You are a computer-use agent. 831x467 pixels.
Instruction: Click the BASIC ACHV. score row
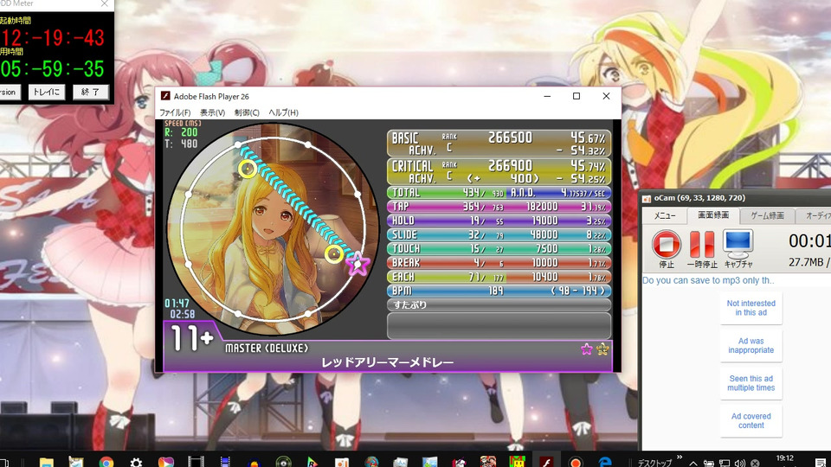tap(499, 144)
